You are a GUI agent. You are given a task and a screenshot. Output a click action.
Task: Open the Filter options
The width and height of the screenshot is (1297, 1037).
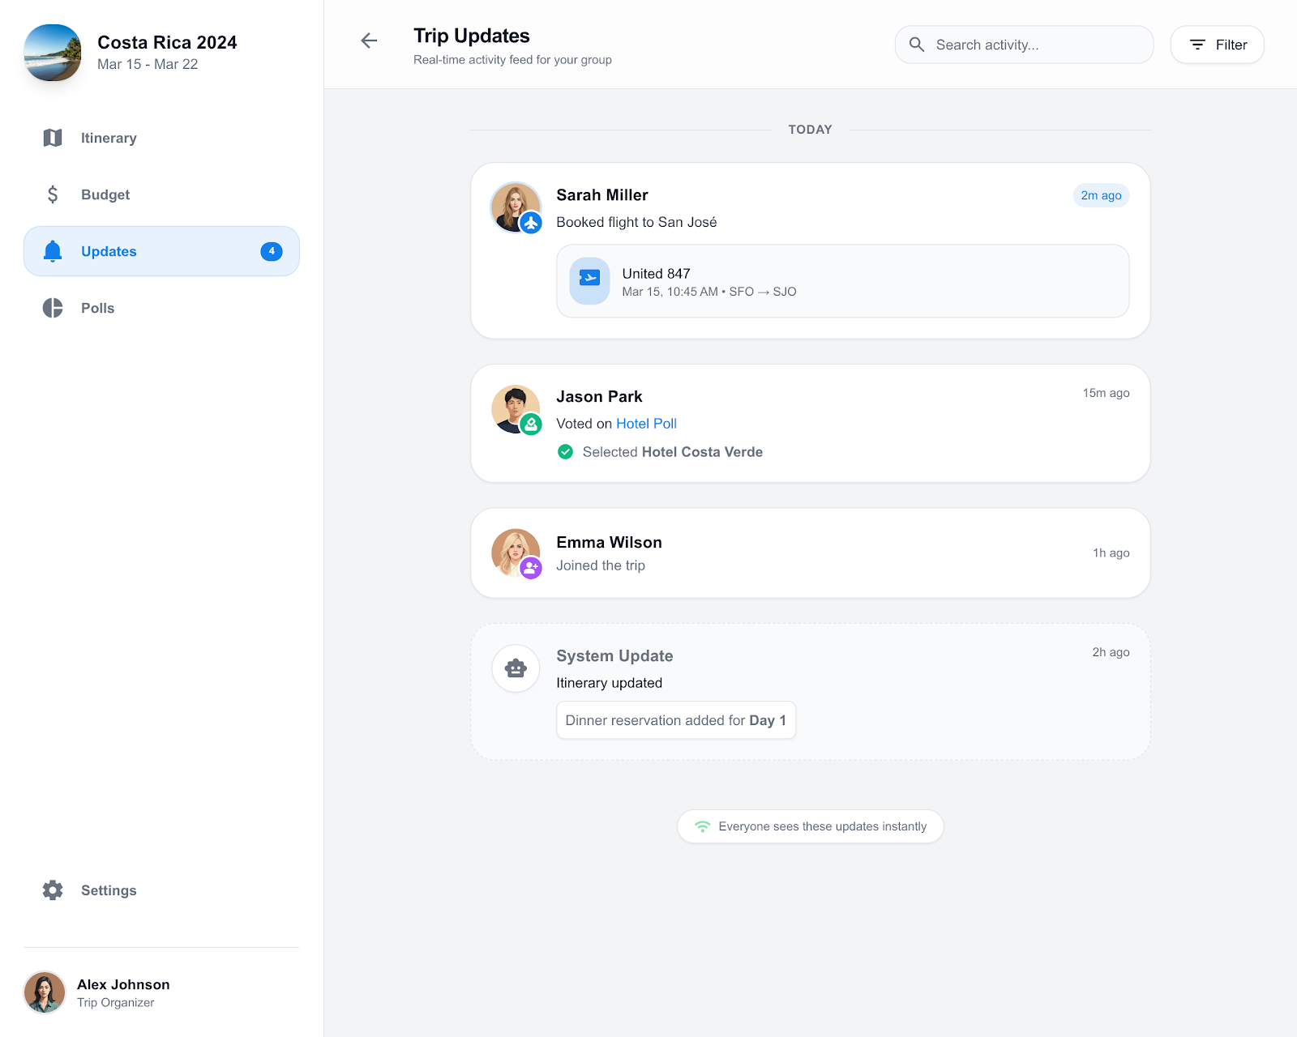pos(1217,45)
